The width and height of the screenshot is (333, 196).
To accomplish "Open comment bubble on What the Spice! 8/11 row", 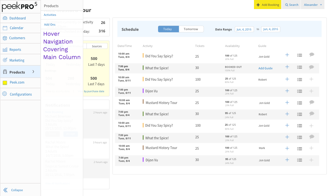I will (x=312, y=137).
